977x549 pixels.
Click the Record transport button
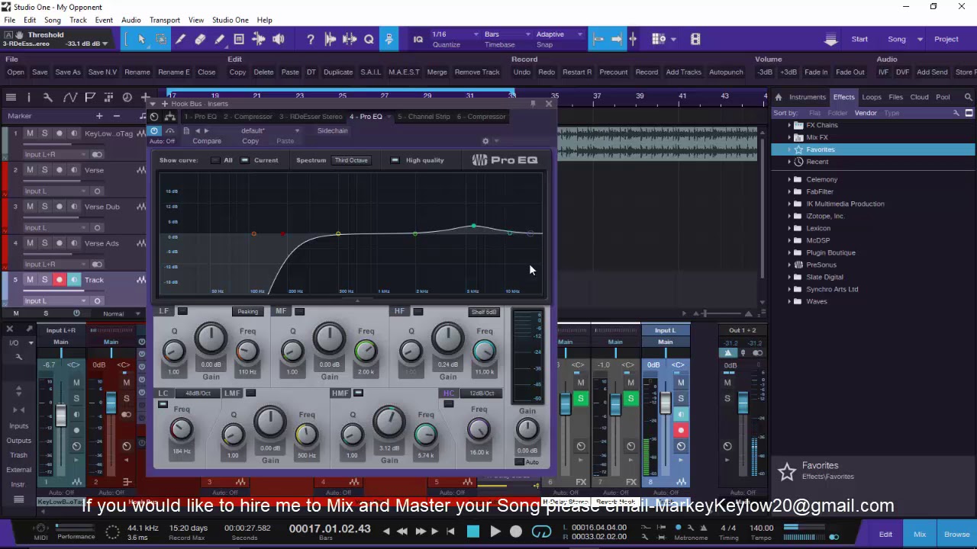516,531
